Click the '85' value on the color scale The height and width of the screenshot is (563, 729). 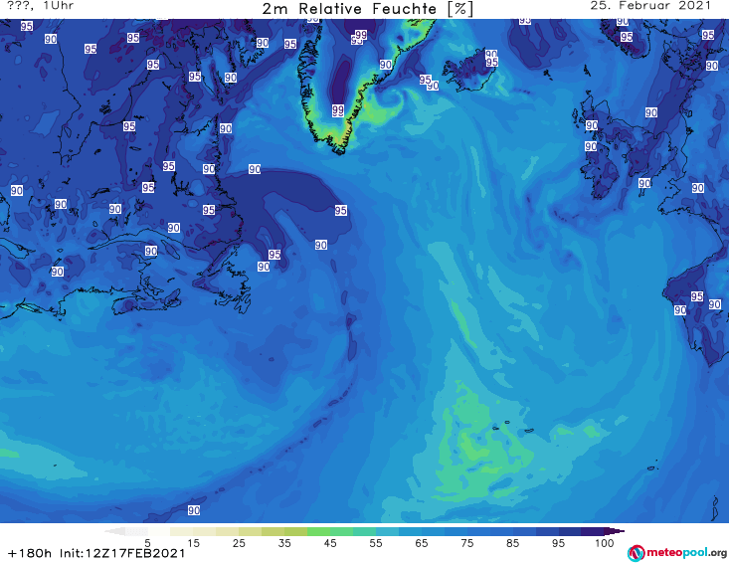[x=513, y=543]
